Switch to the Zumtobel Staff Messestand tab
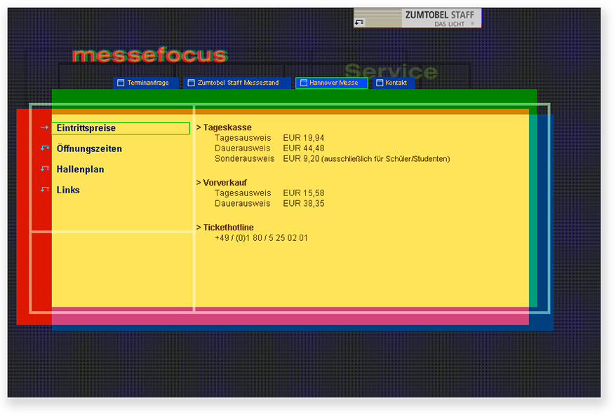The width and height of the screenshot is (616, 416). [238, 83]
